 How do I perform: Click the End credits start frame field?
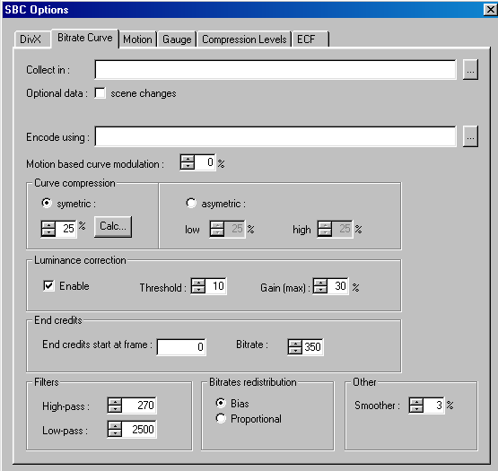point(181,347)
